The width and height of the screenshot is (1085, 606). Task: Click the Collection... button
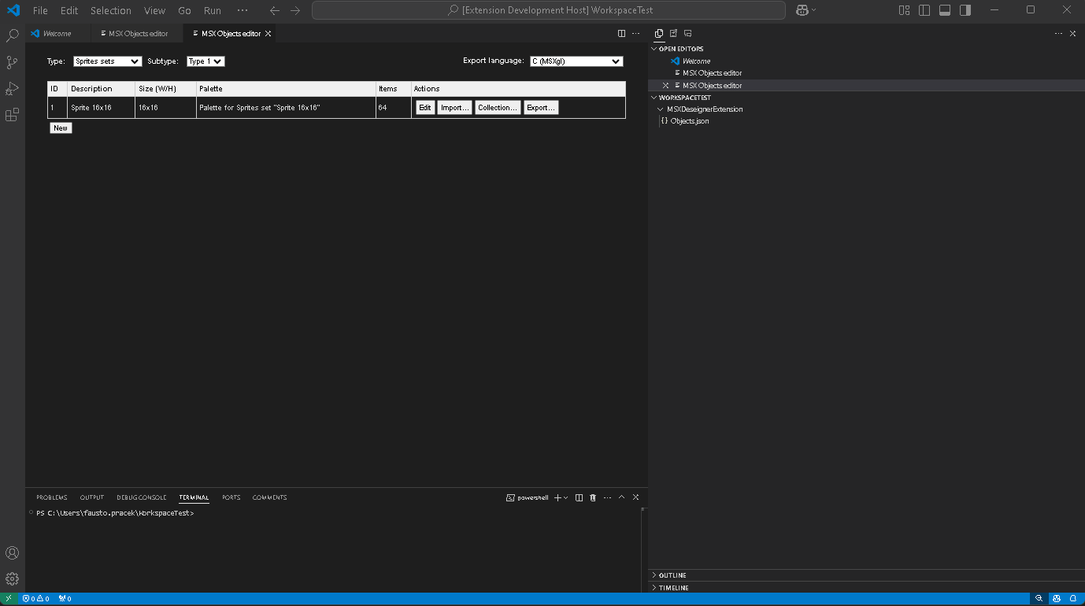498,108
